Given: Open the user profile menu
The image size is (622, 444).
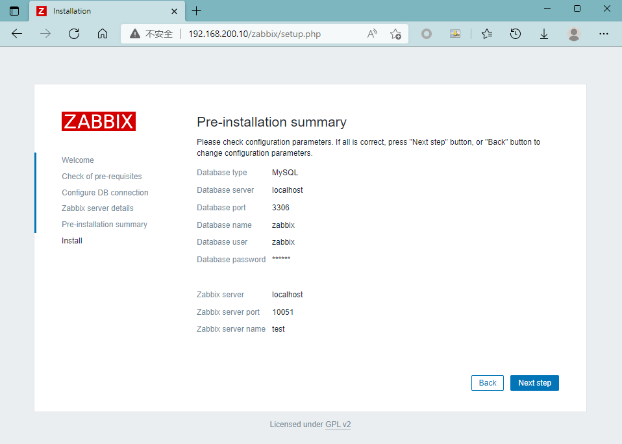Looking at the screenshot, I should pyautogui.click(x=573, y=34).
